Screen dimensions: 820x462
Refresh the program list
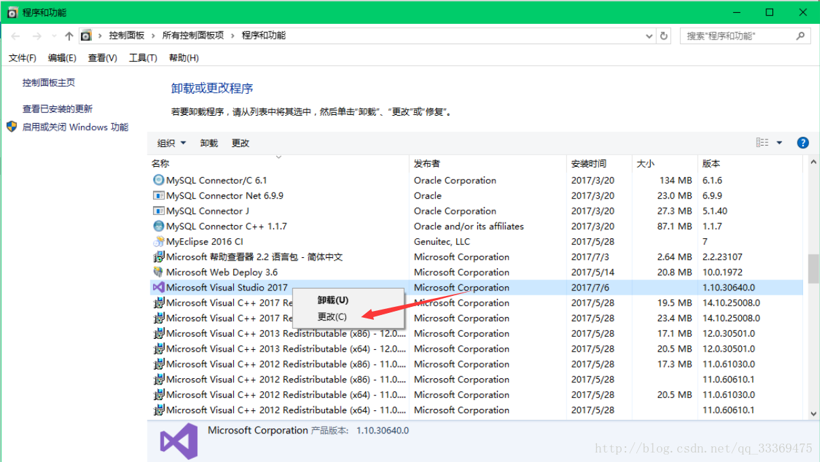(664, 36)
